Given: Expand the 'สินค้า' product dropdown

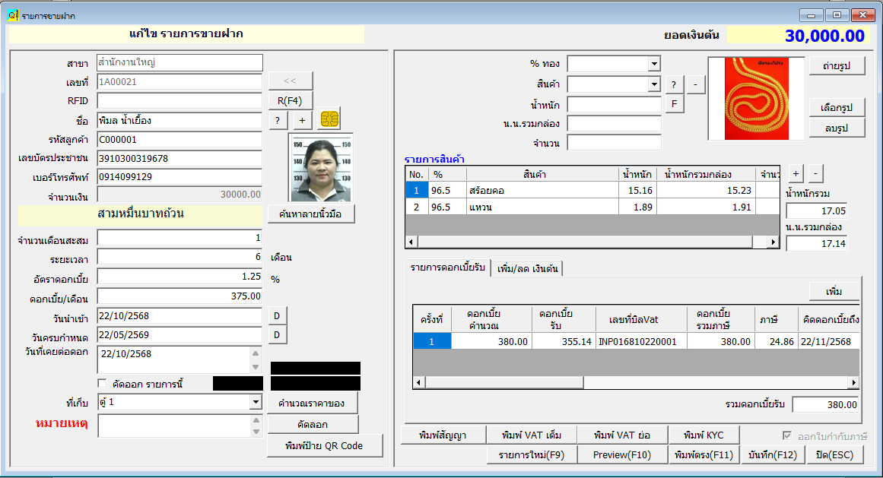Looking at the screenshot, I should (653, 84).
